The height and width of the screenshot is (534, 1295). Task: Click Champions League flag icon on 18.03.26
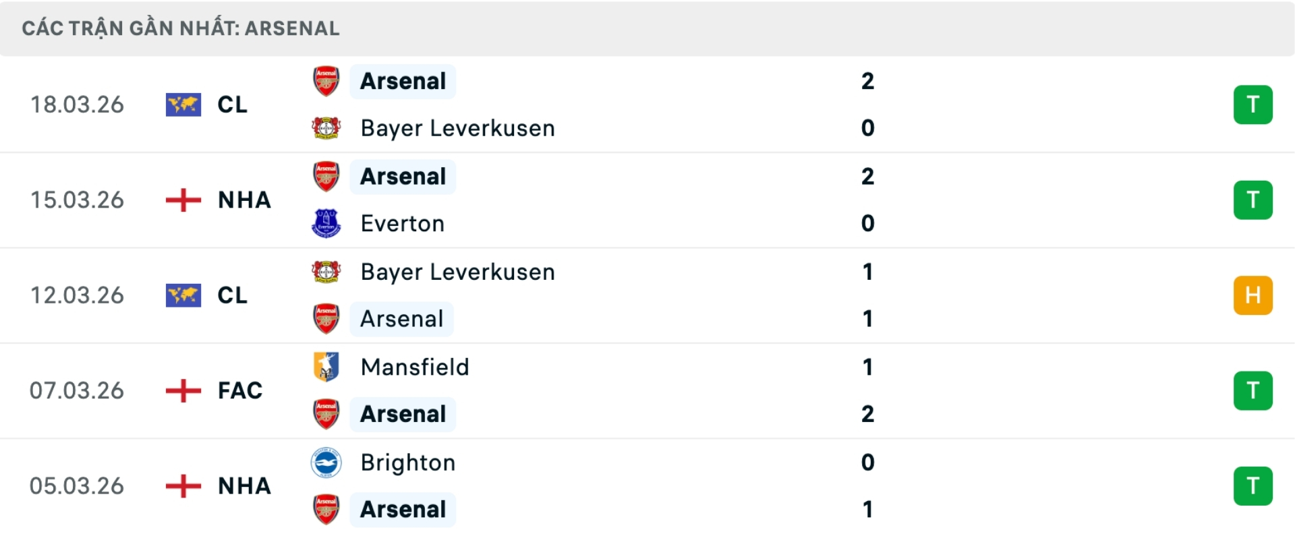183,105
